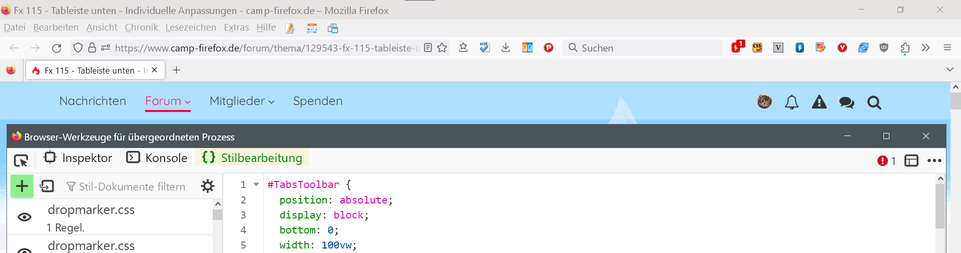Viewport: 961px width, 253px height.
Task: Click into the Suchen search field
Action: [x=643, y=48]
